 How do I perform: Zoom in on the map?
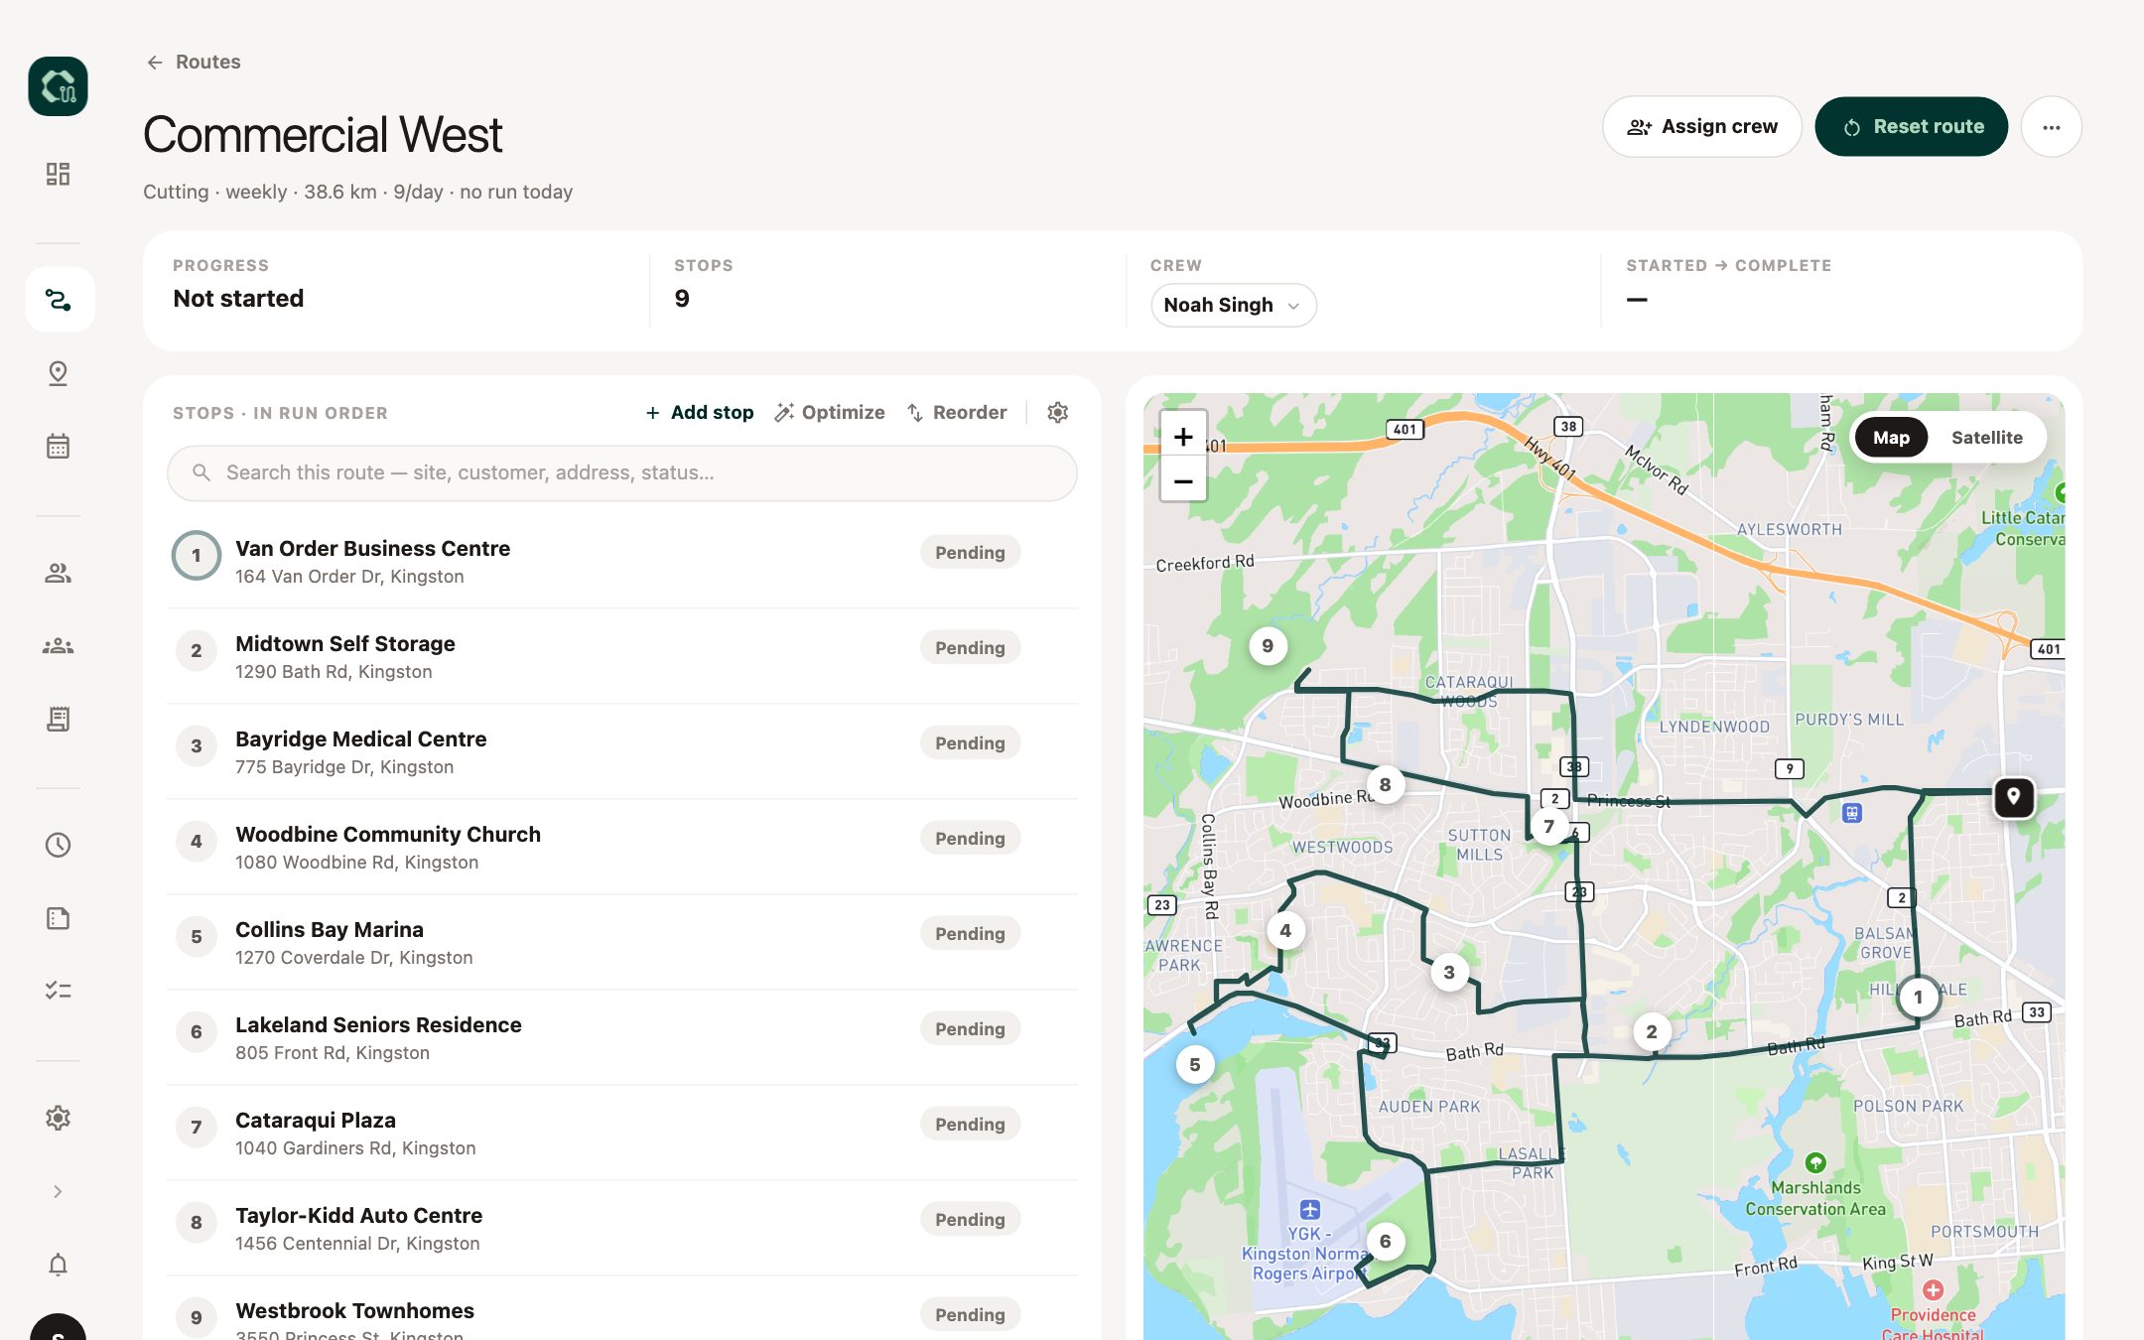pos(1183,436)
